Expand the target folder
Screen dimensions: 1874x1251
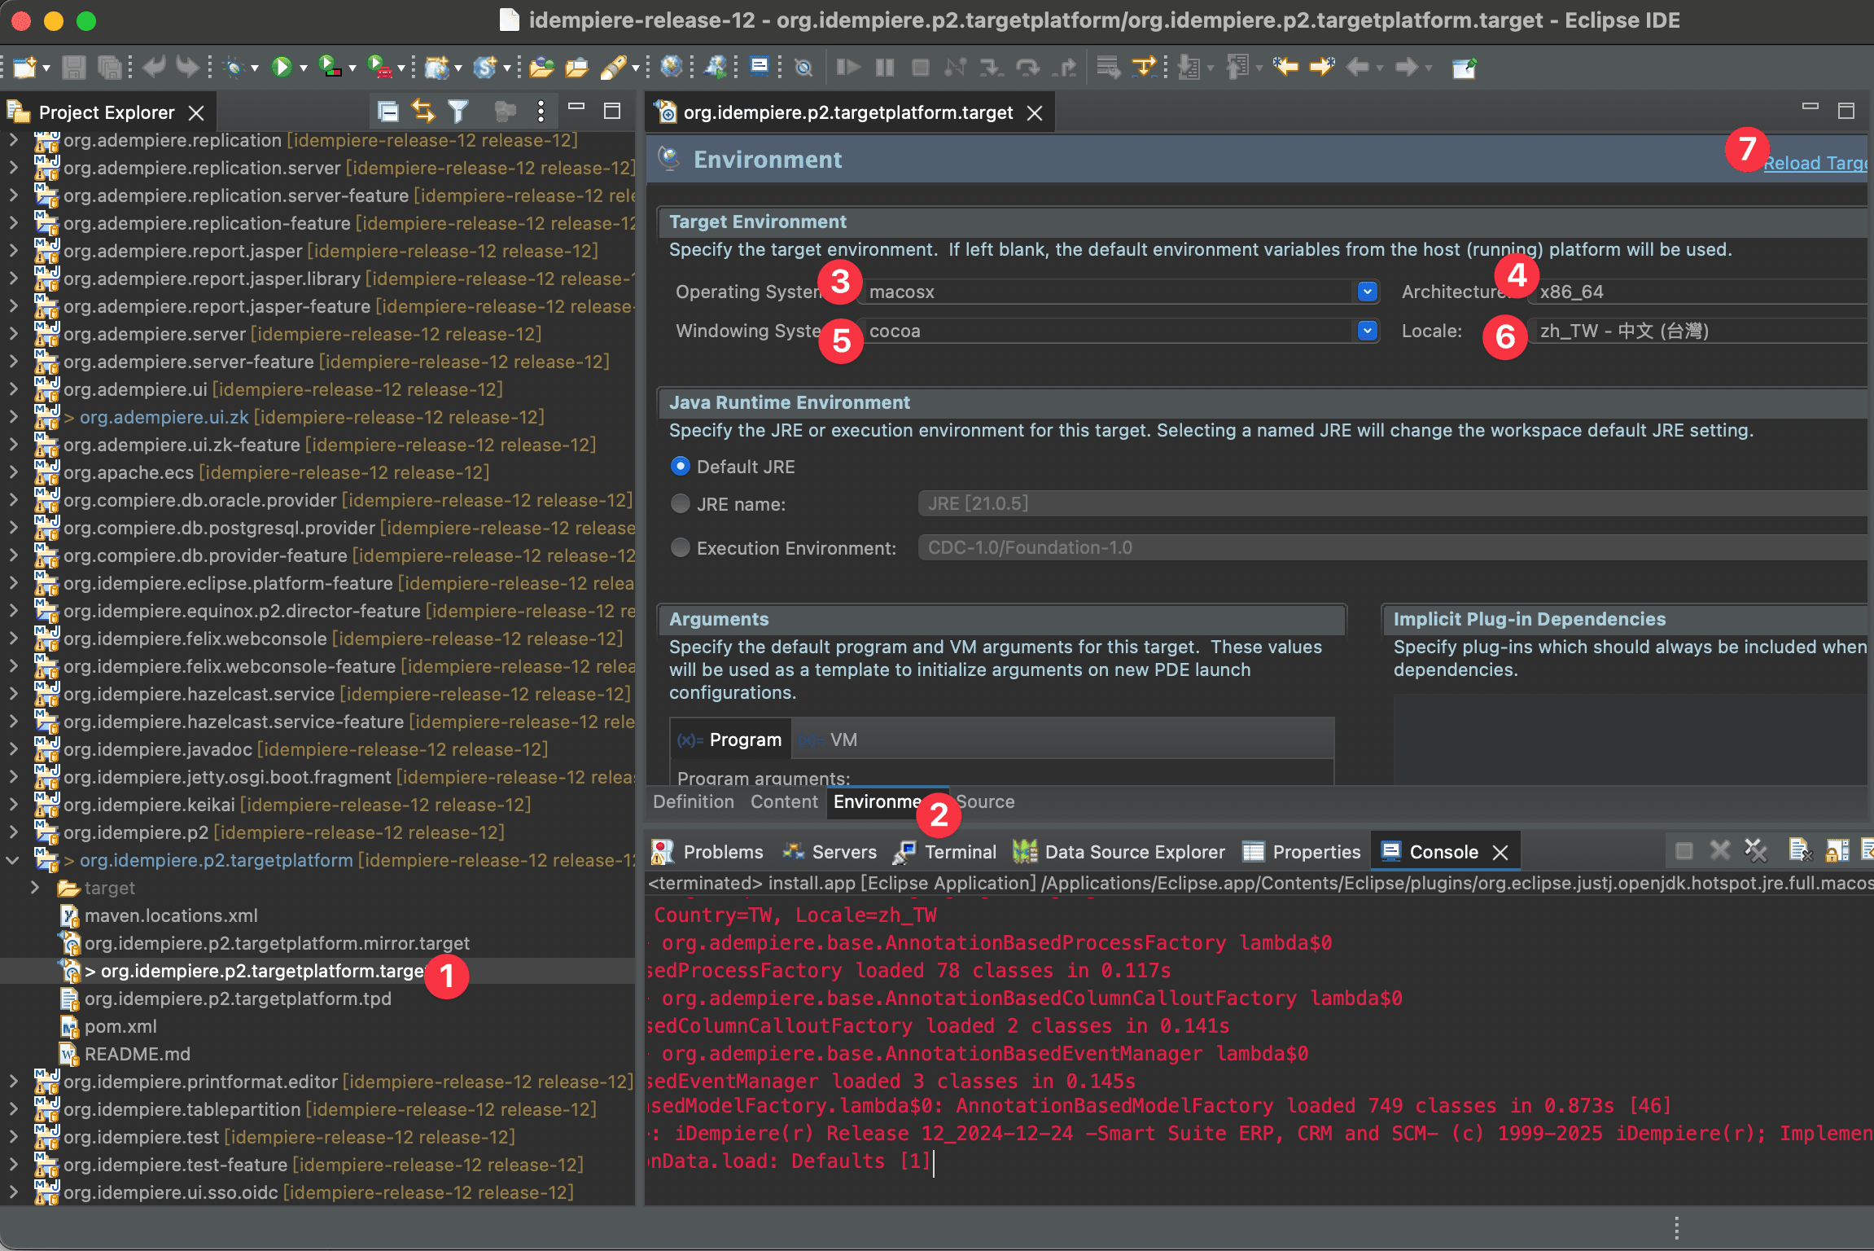(35, 888)
